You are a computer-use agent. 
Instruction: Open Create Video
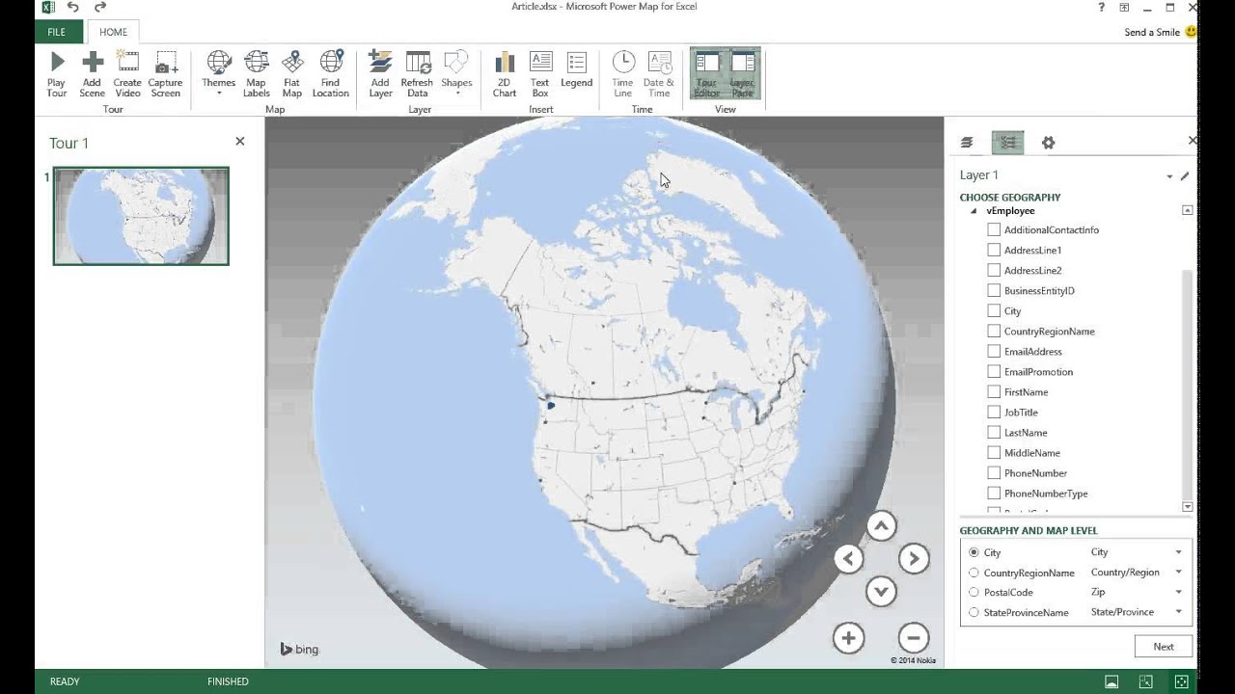(127, 74)
